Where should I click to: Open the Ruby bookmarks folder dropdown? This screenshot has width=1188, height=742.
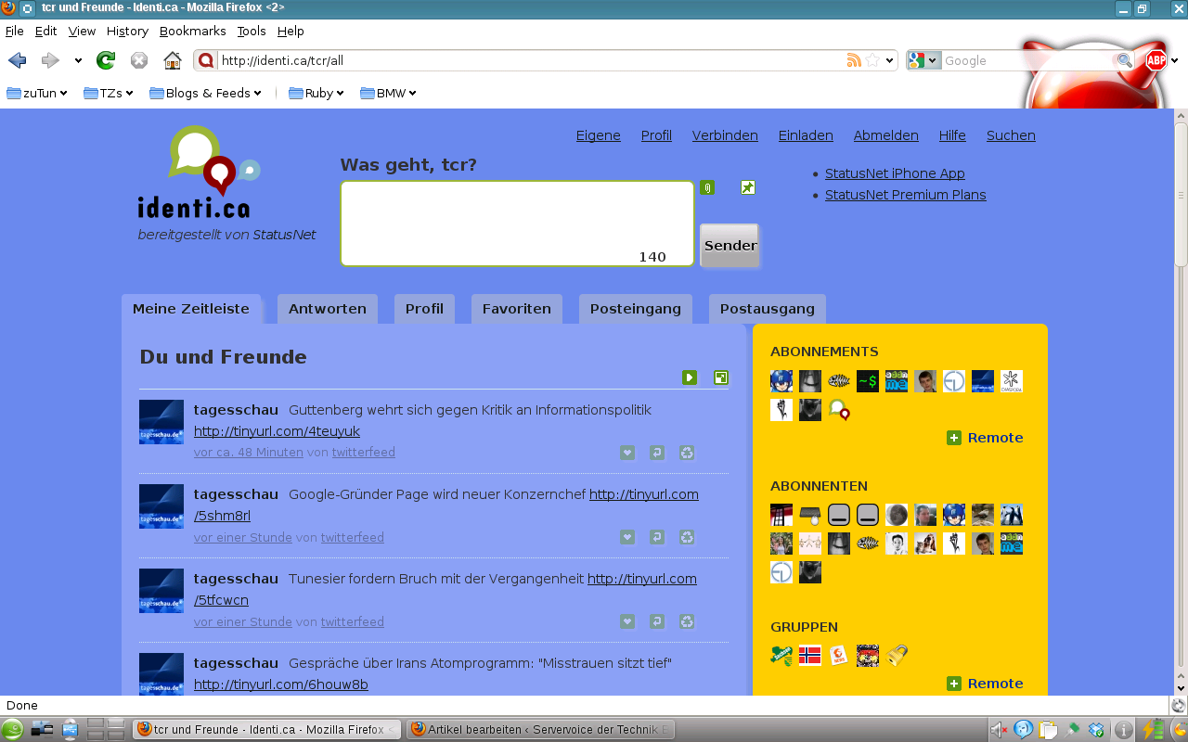316,93
